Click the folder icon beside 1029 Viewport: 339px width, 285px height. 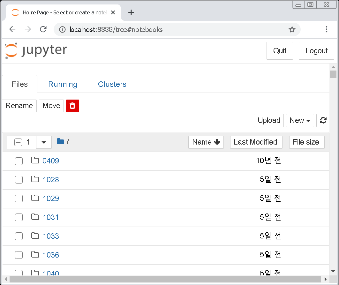tap(35, 198)
